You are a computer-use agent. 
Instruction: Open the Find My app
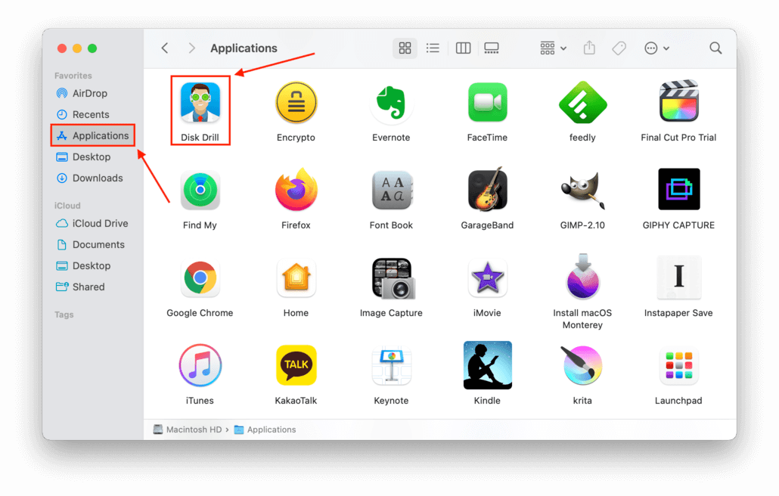coord(200,190)
